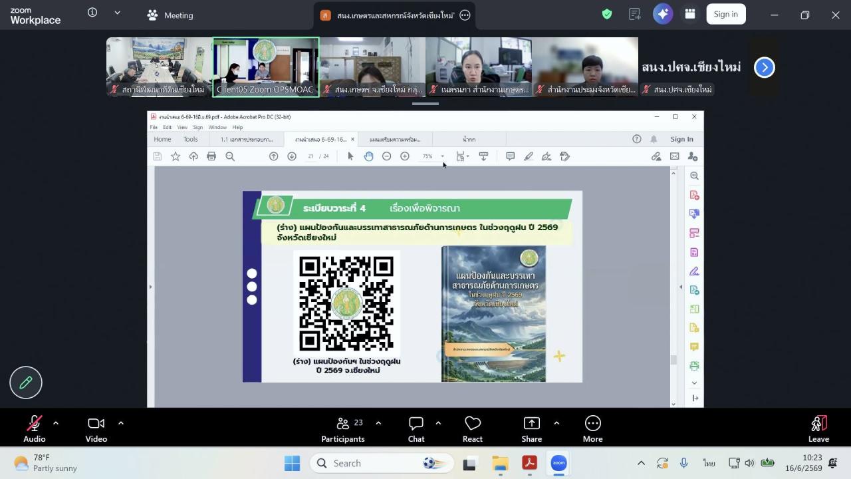Image resolution: width=851 pixels, height=479 pixels.
Task: Open the Export PDF tool in right pane
Action: point(694,214)
